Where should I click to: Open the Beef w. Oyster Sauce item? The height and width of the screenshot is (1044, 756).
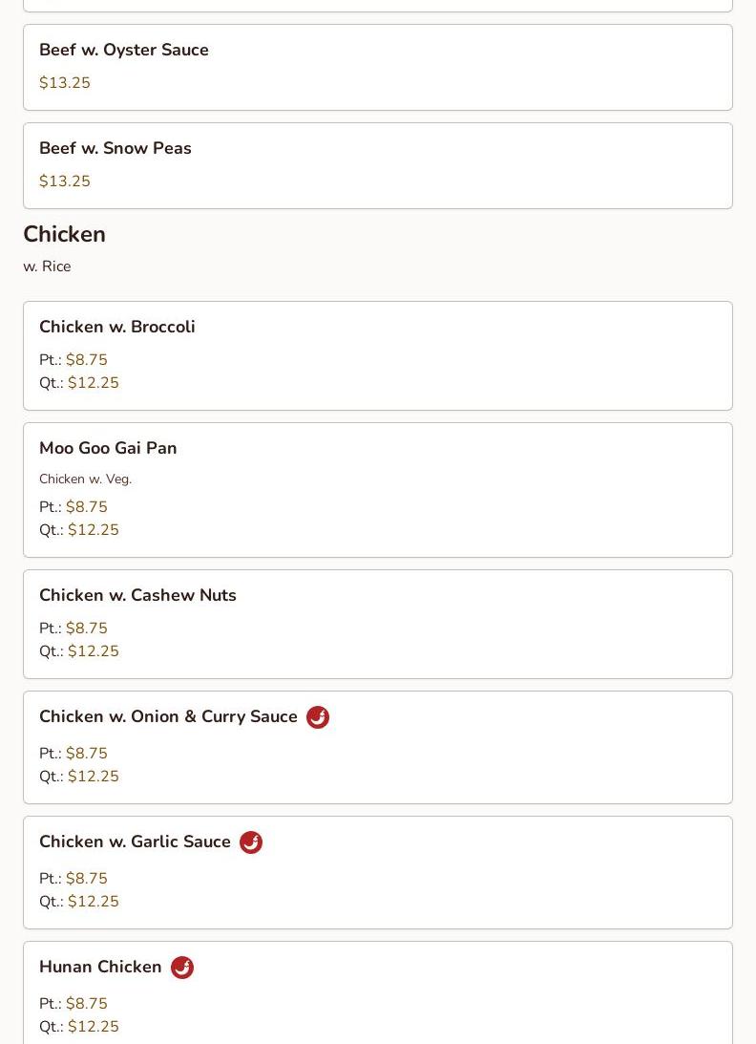click(124, 50)
